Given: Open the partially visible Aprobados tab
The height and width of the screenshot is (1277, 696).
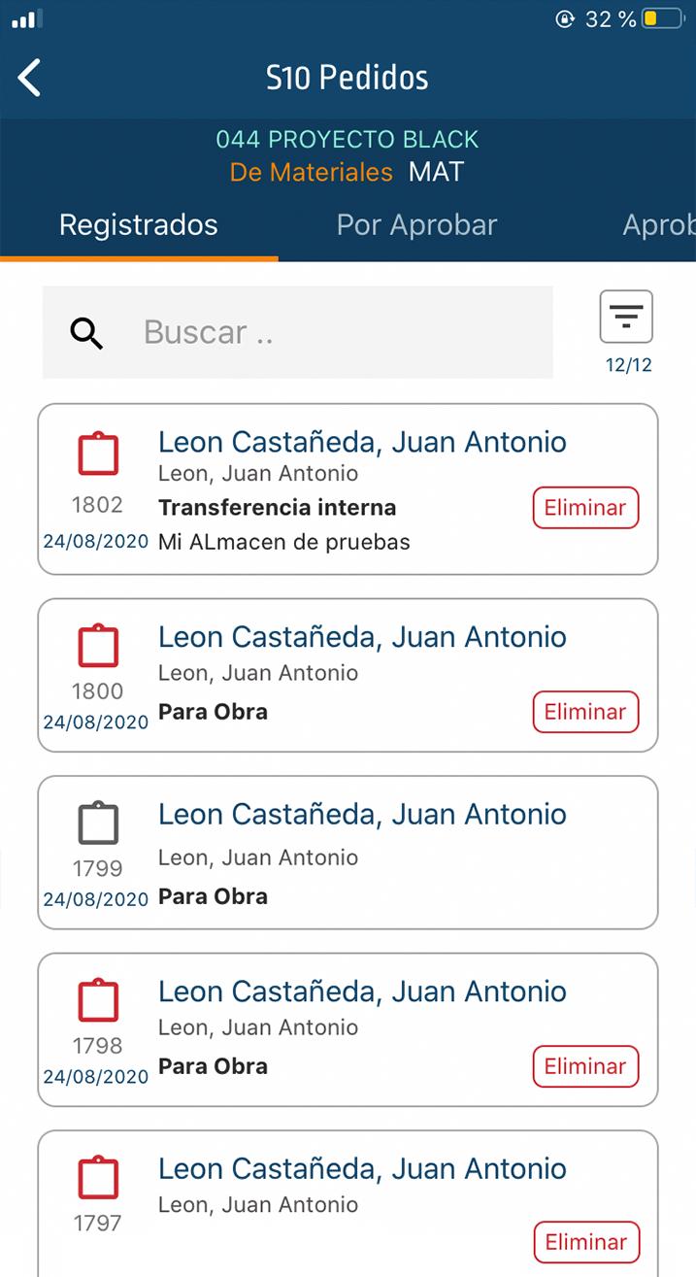Looking at the screenshot, I should tap(659, 225).
